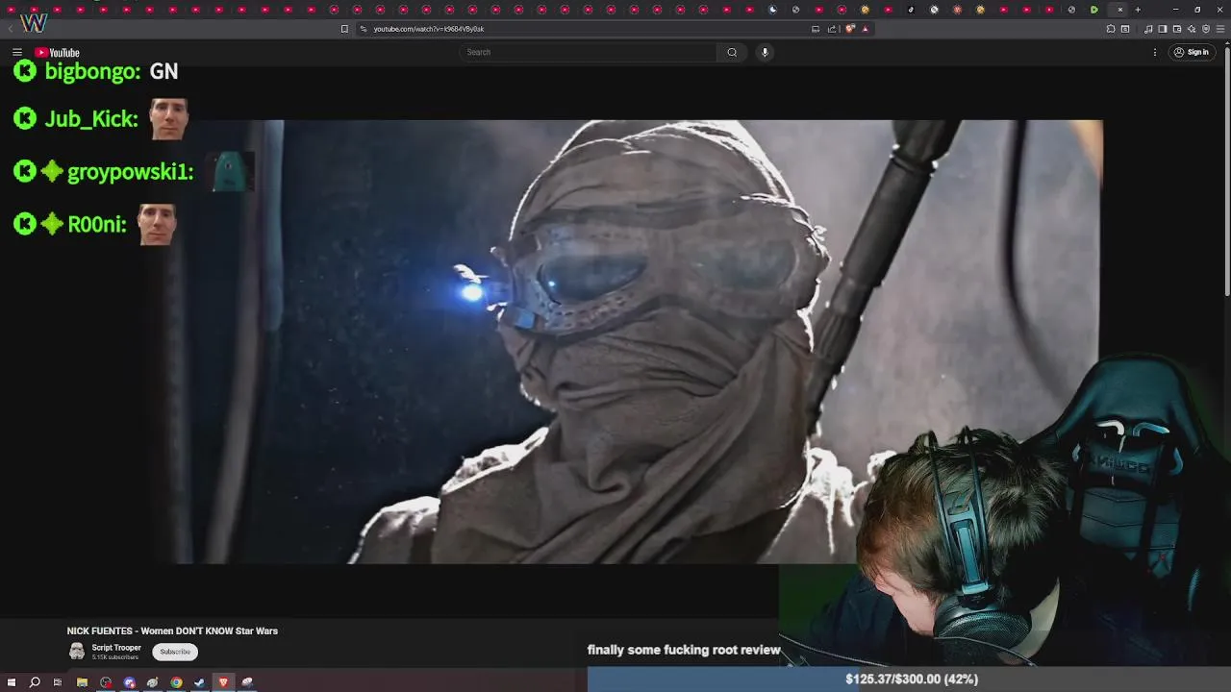The height and width of the screenshot is (692, 1231).
Task: Open the browser main hamburger menu
Action: point(1220,29)
